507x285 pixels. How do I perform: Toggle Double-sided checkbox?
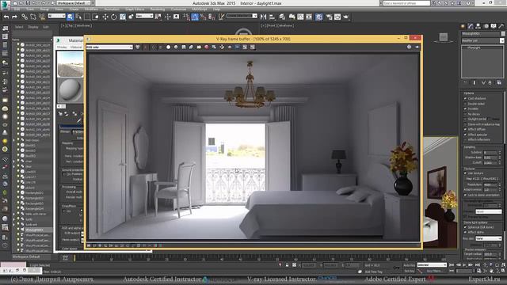(x=466, y=104)
